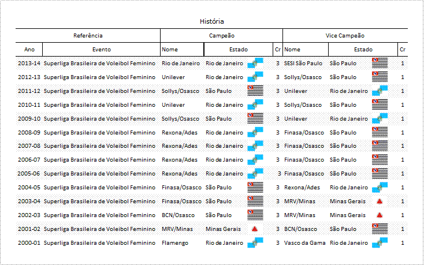The width and height of the screenshot is (424, 265).
Task: Click the São Paulo flag in 2013-14 runner-up row
Action: 380,63
